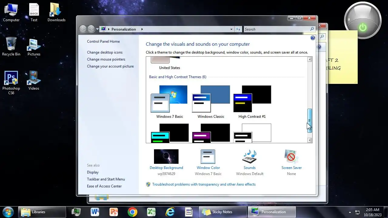Click the Screen Saver icon
Image resolution: width=388 pixels, height=218 pixels.
[291, 157]
